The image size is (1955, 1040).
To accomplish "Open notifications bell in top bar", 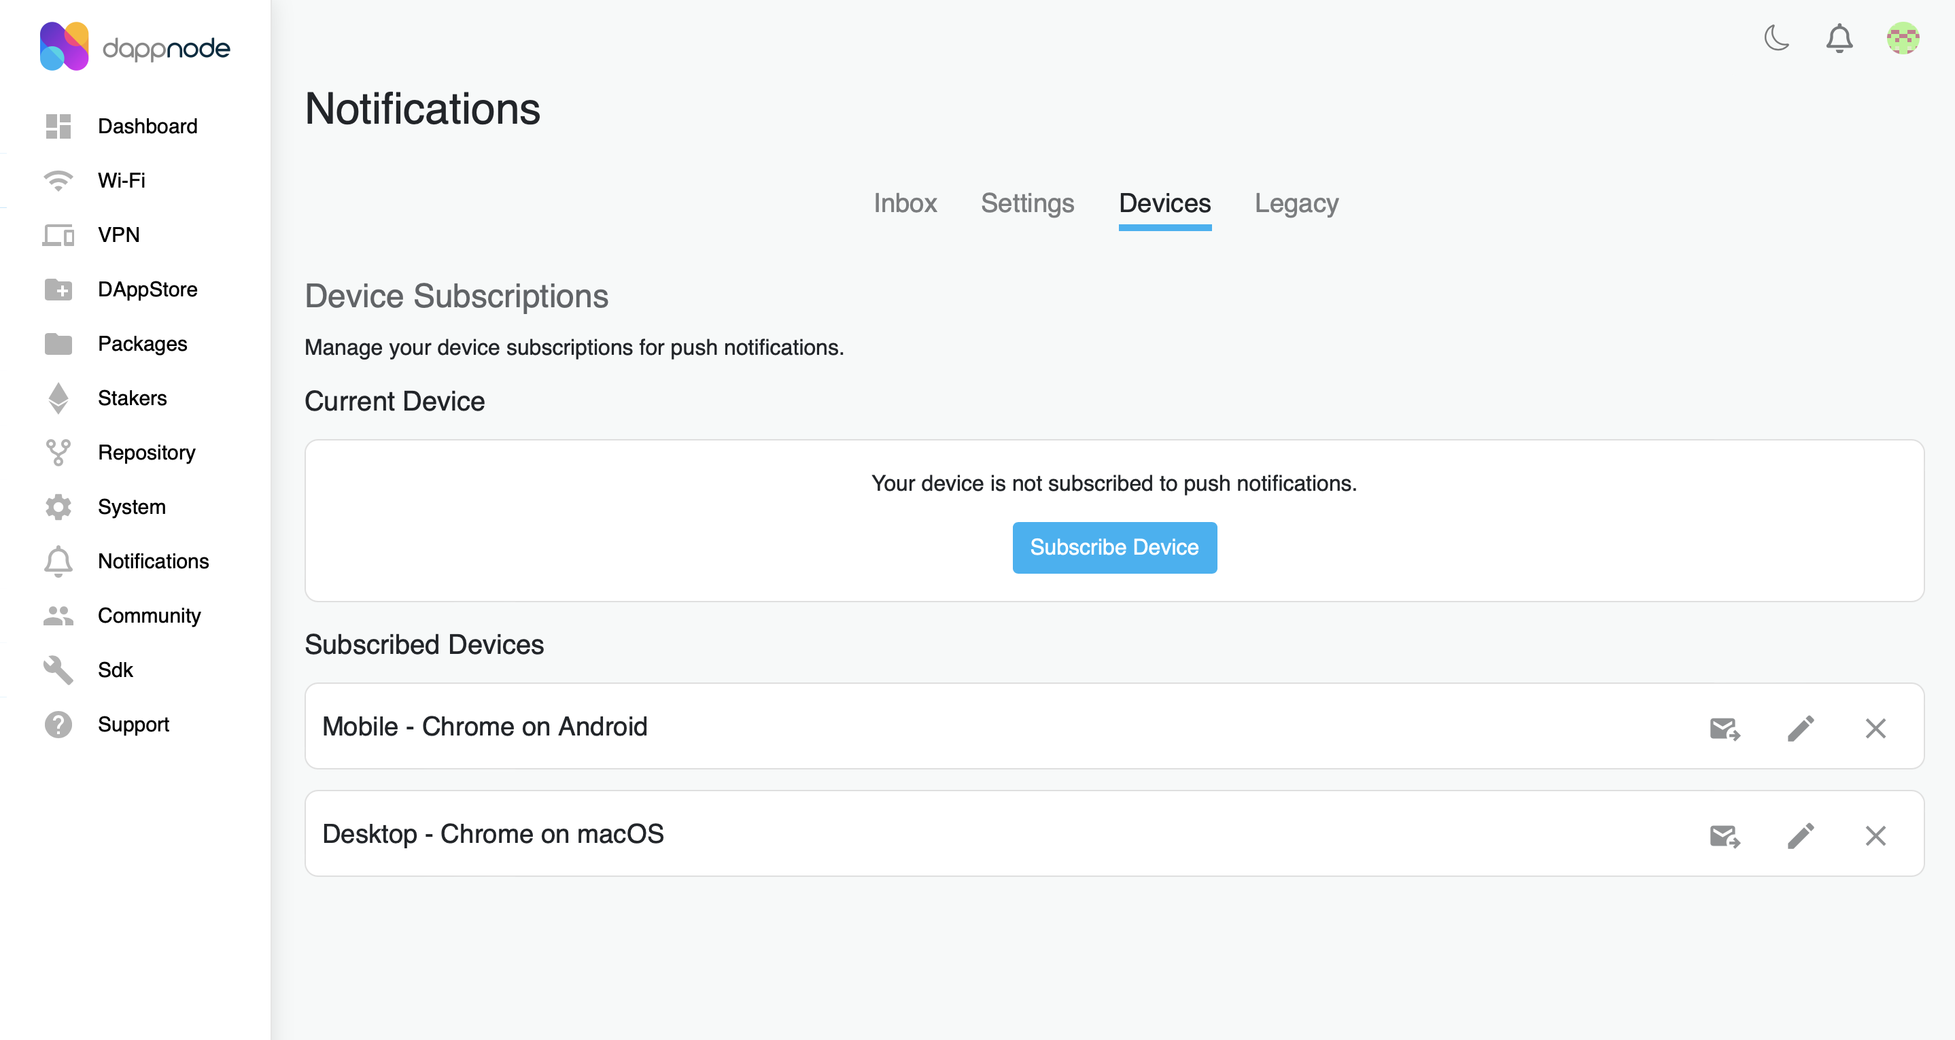I will [1839, 38].
